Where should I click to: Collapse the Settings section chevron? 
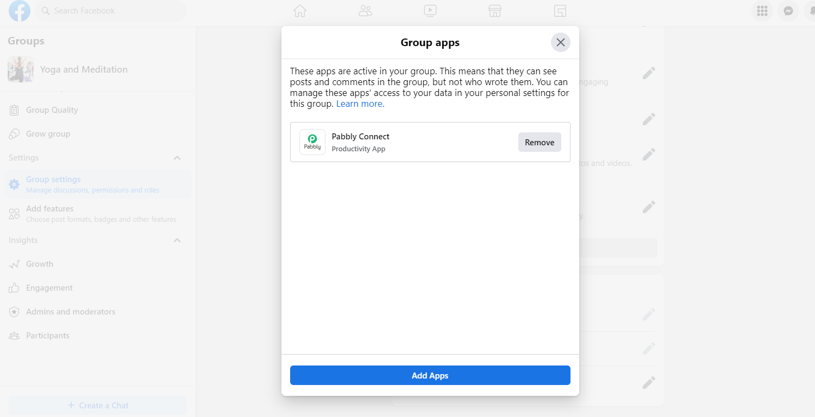point(177,158)
